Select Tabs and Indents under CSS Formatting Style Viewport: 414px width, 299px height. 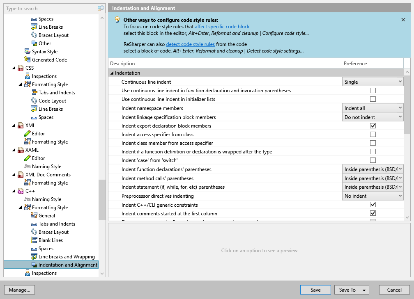pos(53,92)
